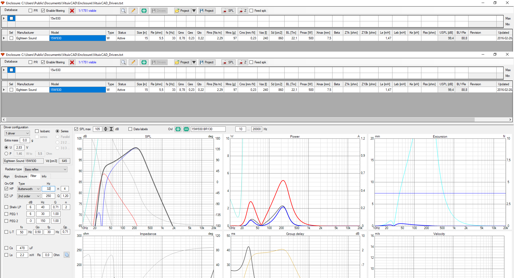Remove overlay with green minus icon
The width and height of the screenshot is (514, 278).
pos(186,129)
